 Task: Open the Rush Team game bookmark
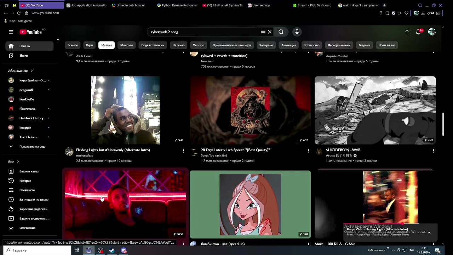coord(18,21)
